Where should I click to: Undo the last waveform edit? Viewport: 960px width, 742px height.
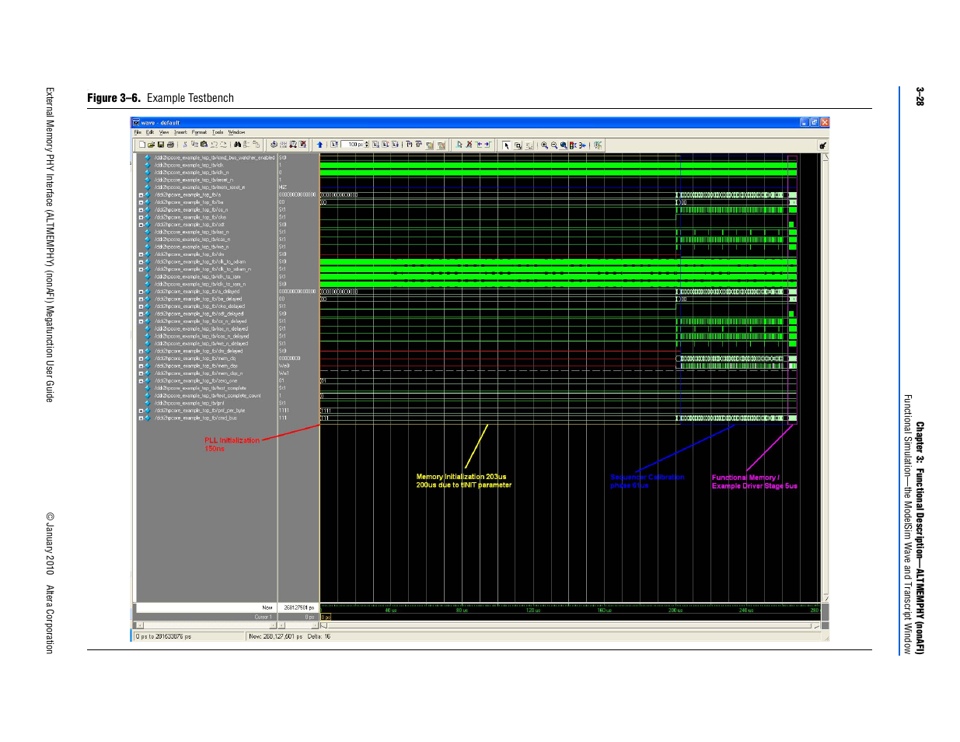[212, 145]
